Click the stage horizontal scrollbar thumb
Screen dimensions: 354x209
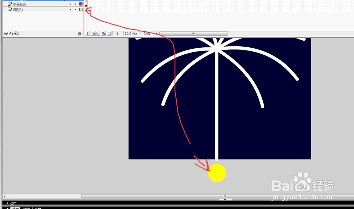225,196
